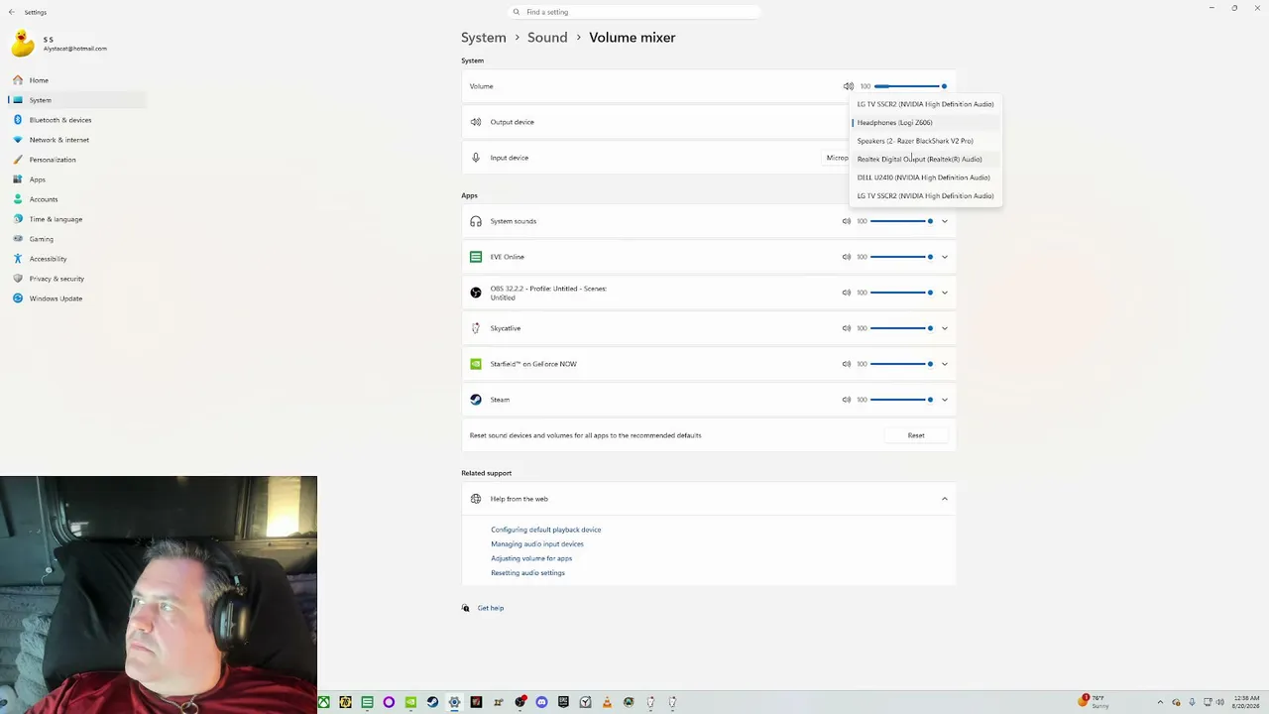1269x714 pixels.
Task: Click the Settings gear on the taskbar
Action: pyautogui.click(x=454, y=702)
